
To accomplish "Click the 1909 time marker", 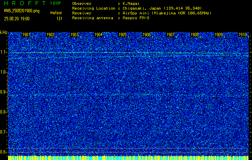I will click(219, 35).
